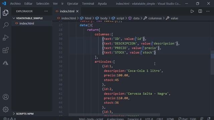Screen dimensions: 214x120
Task: Open the Explorer view in activity bar
Action: coord(6,13)
